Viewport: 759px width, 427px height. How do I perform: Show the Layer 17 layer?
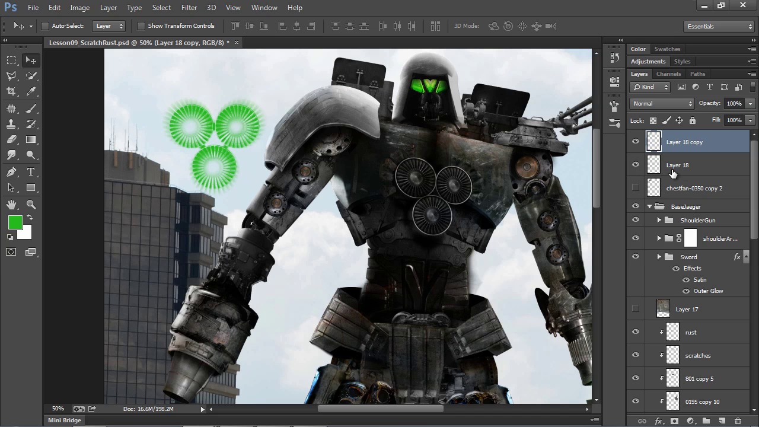[636, 309]
